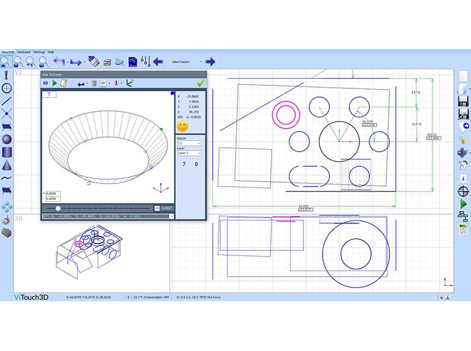Click the right-pointing blue arrow next to Select Feature
The height and width of the screenshot is (351, 471).
(x=210, y=61)
